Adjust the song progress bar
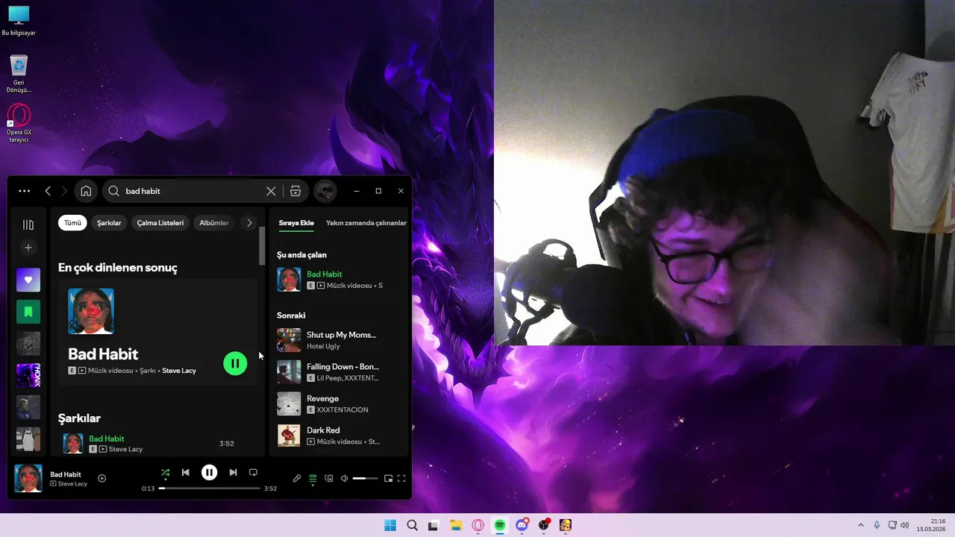Viewport: 955px width, 537px height. click(210, 489)
